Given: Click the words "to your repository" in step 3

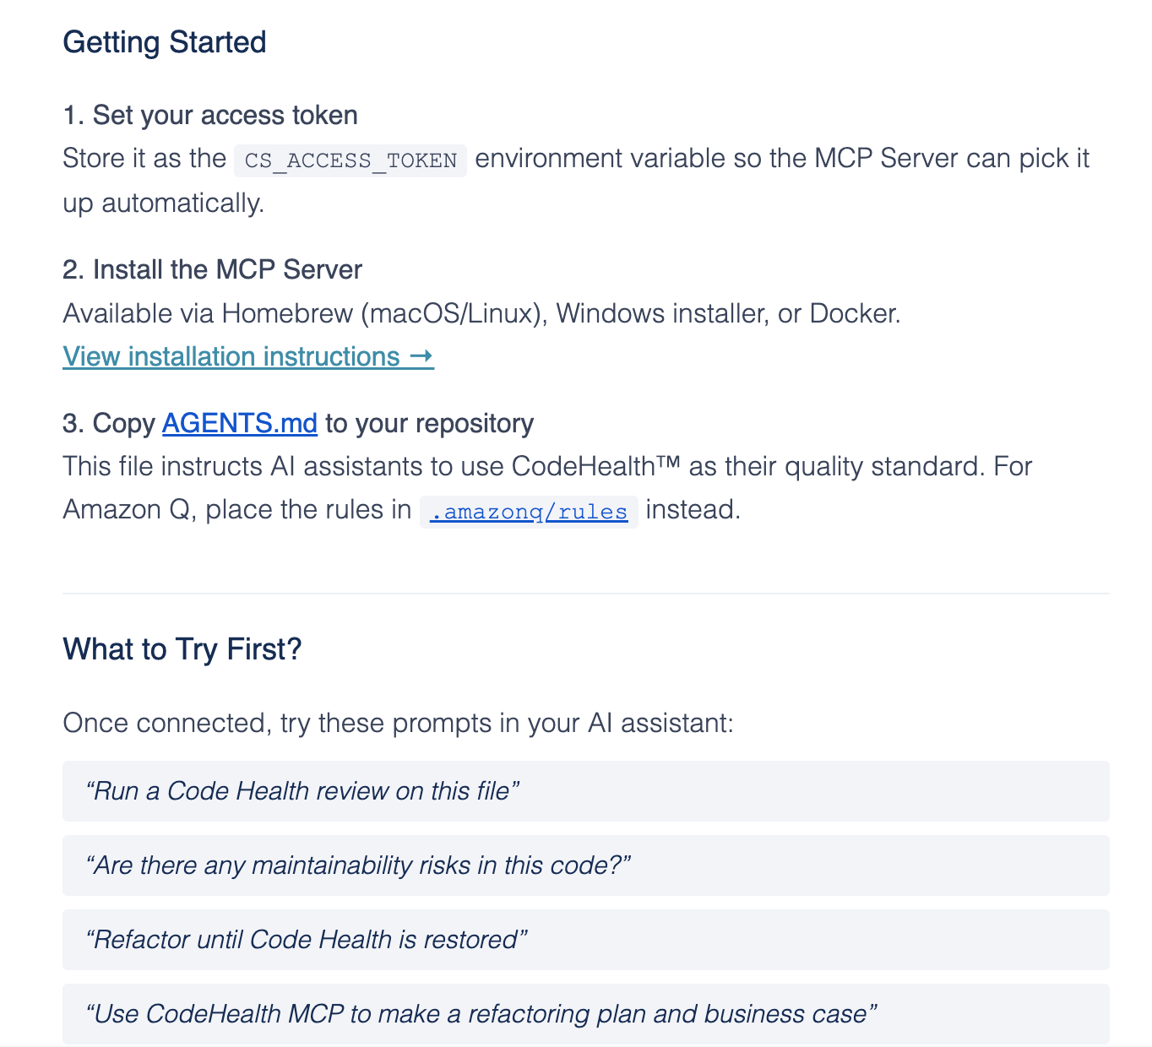Looking at the screenshot, I should click(x=429, y=423).
